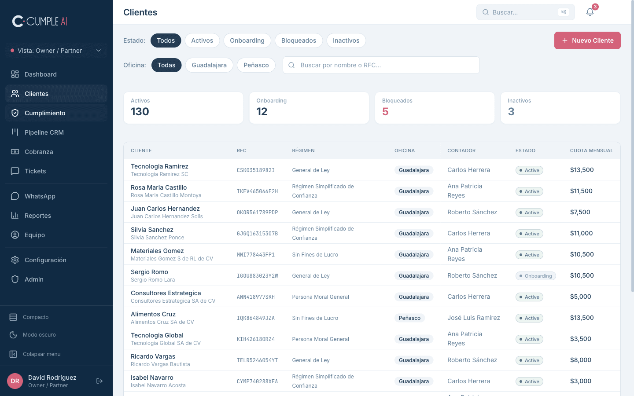634x396 pixels.
Task: View Reportes from the sidebar
Action: pos(37,215)
